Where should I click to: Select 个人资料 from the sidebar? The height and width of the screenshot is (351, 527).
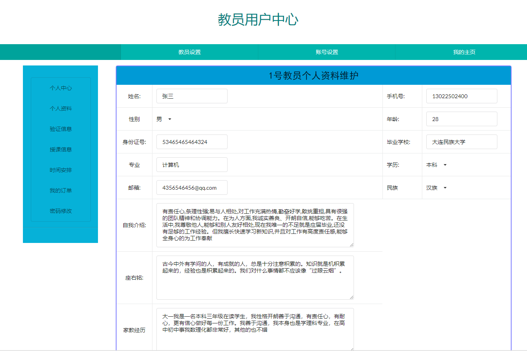point(60,108)
